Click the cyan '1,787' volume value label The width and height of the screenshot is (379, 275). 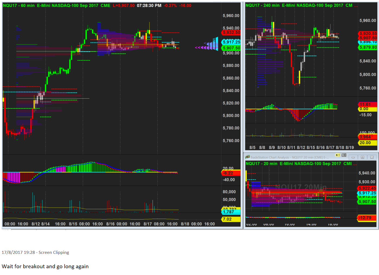coord(231,212)
